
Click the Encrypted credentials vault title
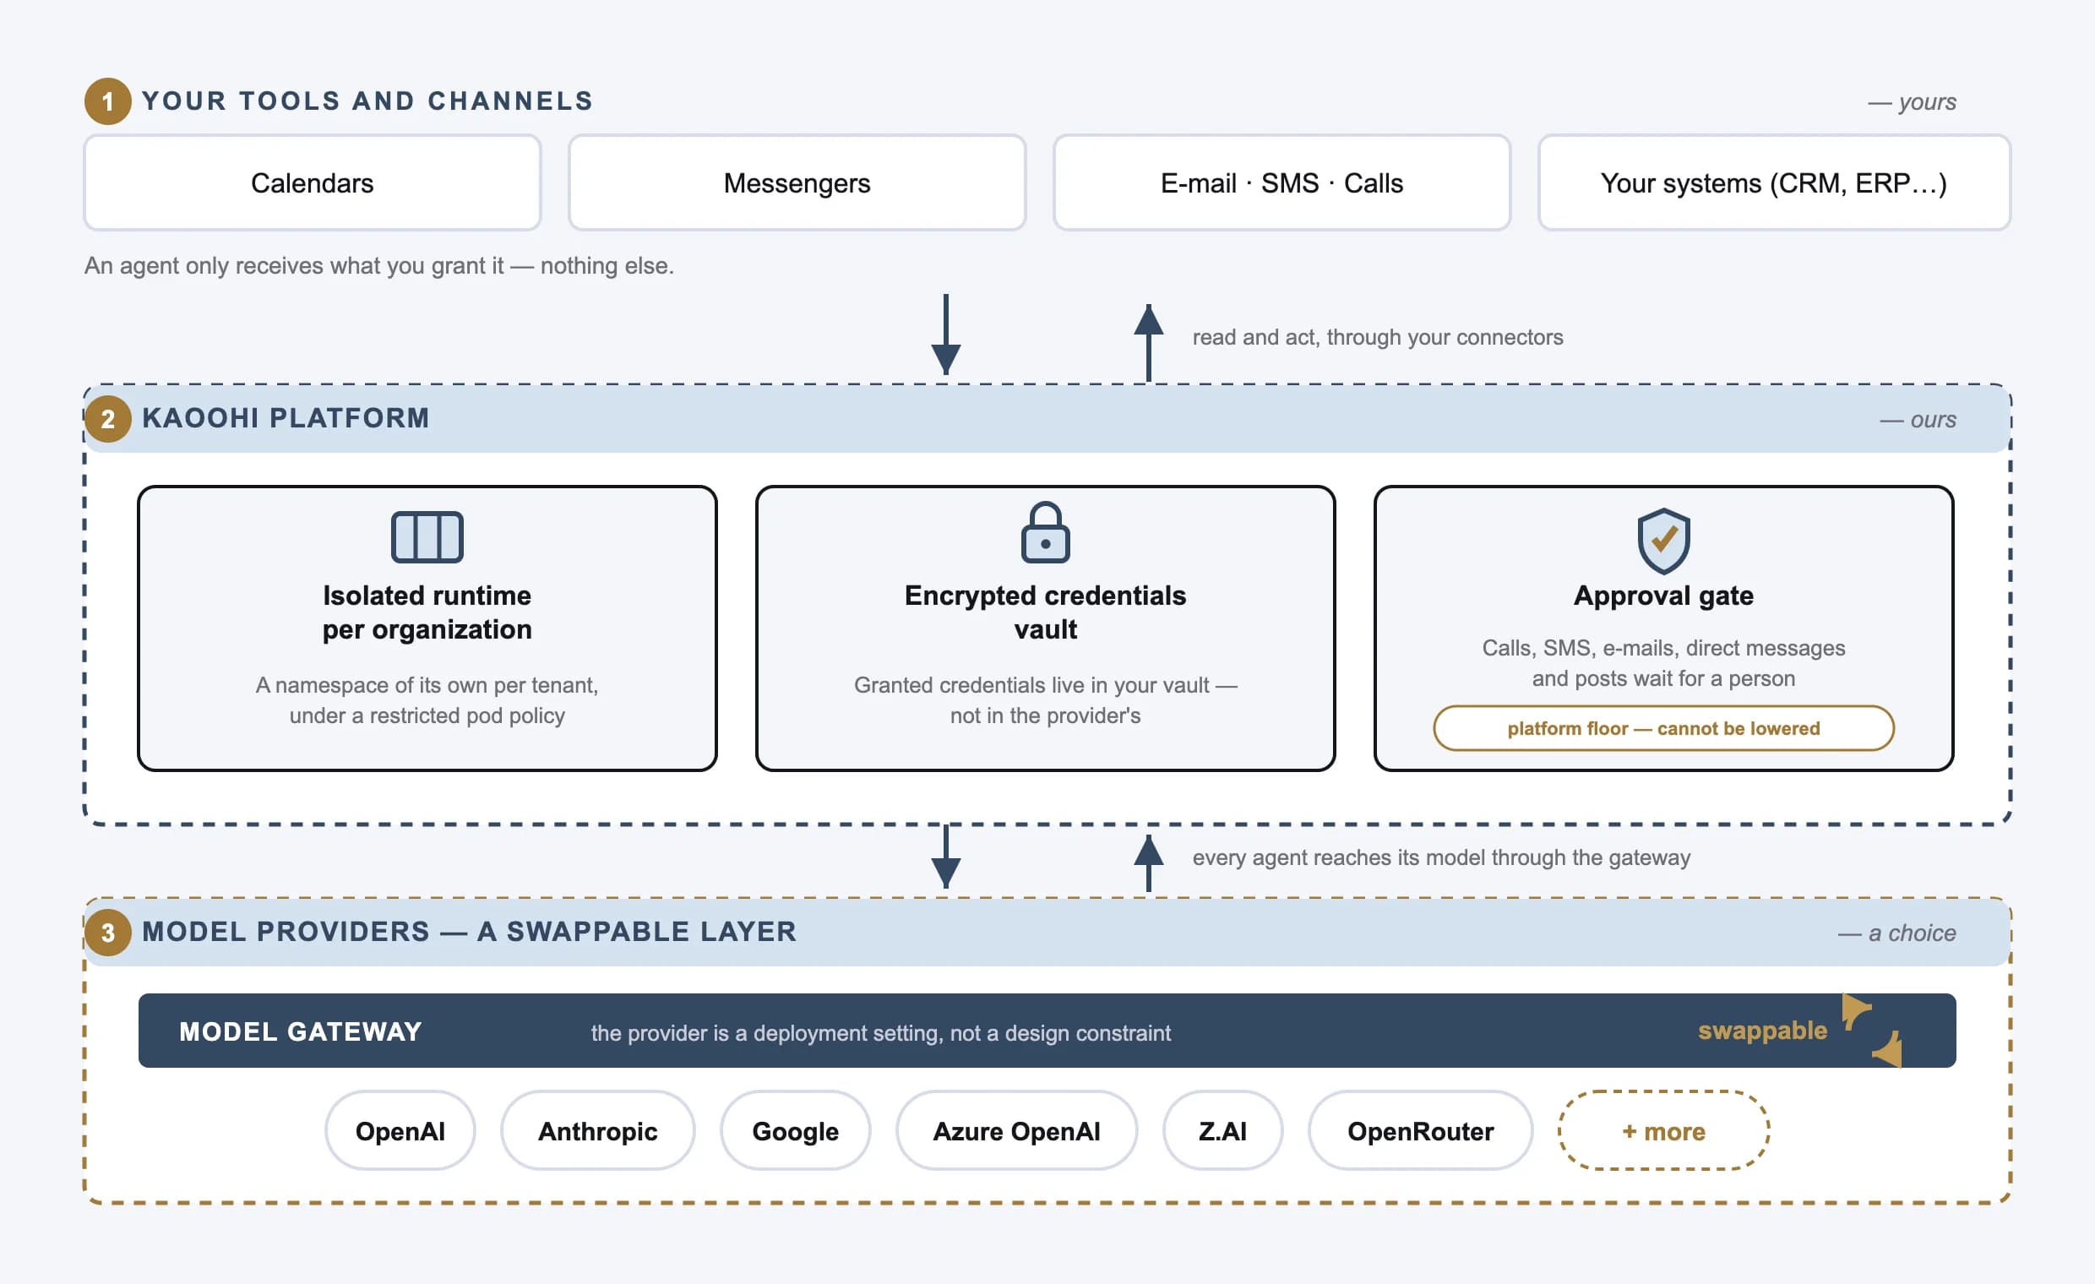(1045, 612)
